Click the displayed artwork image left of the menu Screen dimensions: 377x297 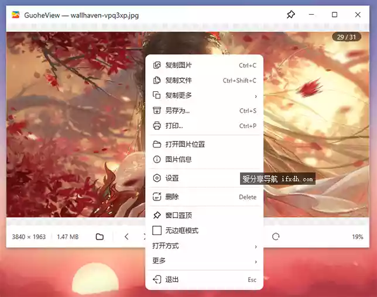click(x=76, y=125)
